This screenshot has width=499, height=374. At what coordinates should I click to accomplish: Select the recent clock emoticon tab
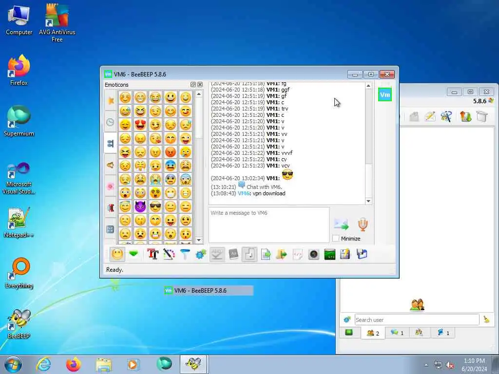(x=111, y=122)
